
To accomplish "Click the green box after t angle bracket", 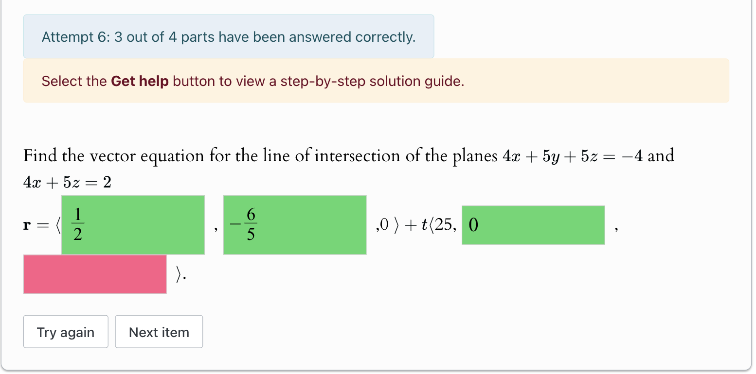I will (x=533, y=225).
